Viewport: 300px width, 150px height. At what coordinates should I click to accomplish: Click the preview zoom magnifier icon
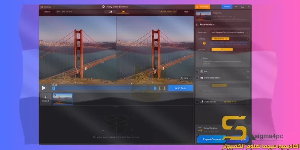[181, 78]
